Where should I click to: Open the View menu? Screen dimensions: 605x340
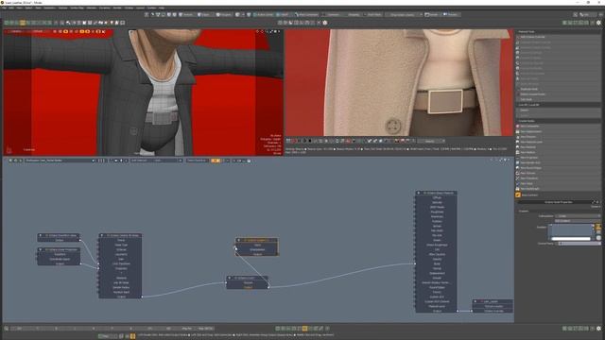click(x=19, y=8)
